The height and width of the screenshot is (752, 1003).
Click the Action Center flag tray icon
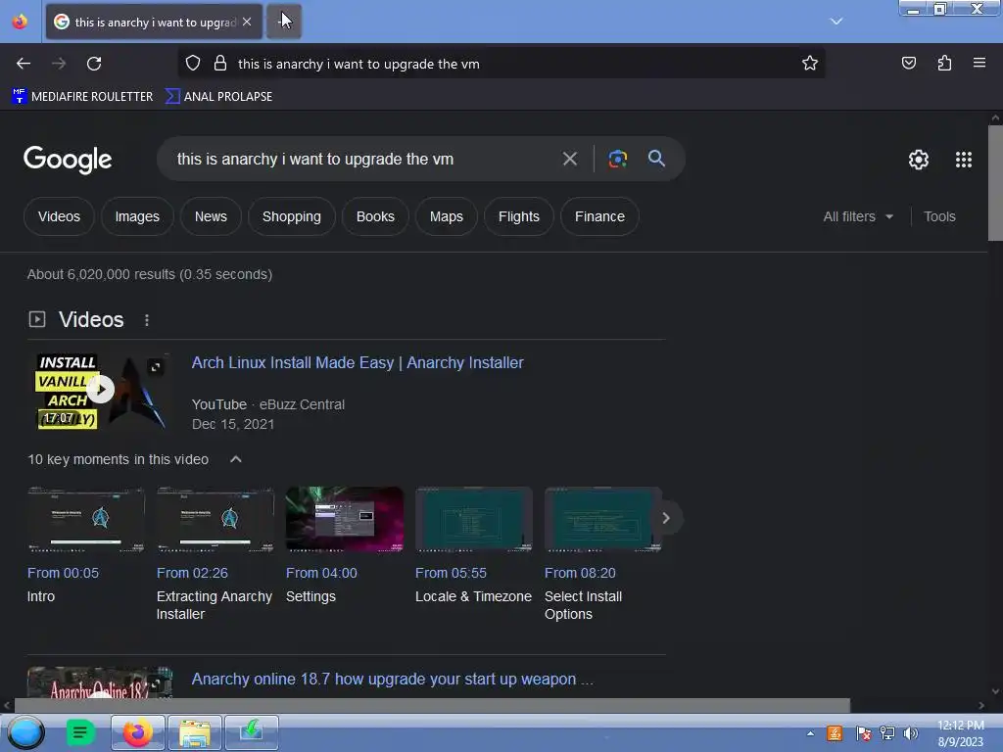862,733
